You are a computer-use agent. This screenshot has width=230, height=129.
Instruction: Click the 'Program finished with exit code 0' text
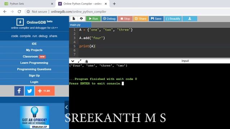[x=103, y=79]
